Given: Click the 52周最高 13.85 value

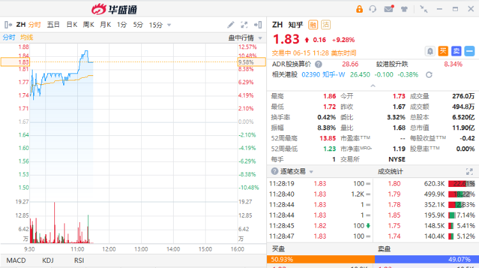Looking at the screenshot, I should pos(328,138).
